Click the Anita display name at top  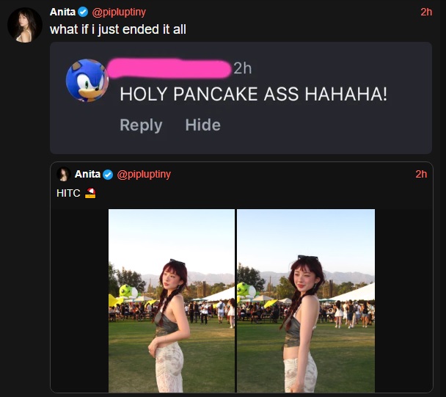pos(62,12)
